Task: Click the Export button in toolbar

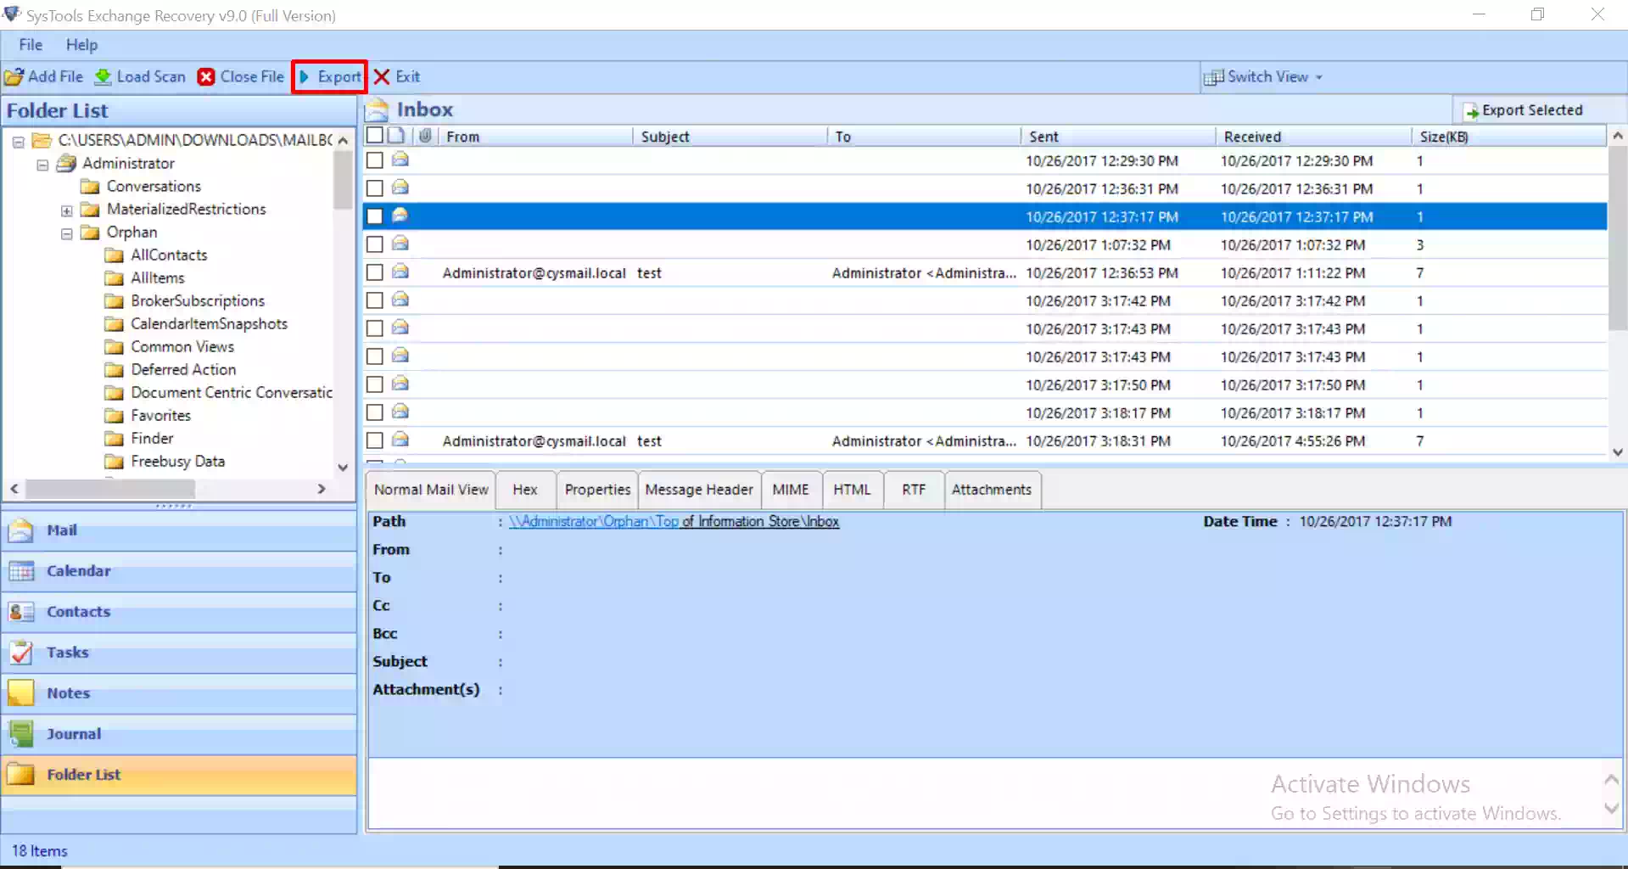Action: click(x=330, y=77)
